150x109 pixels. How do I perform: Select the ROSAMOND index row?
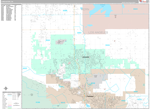pos(8,18)
